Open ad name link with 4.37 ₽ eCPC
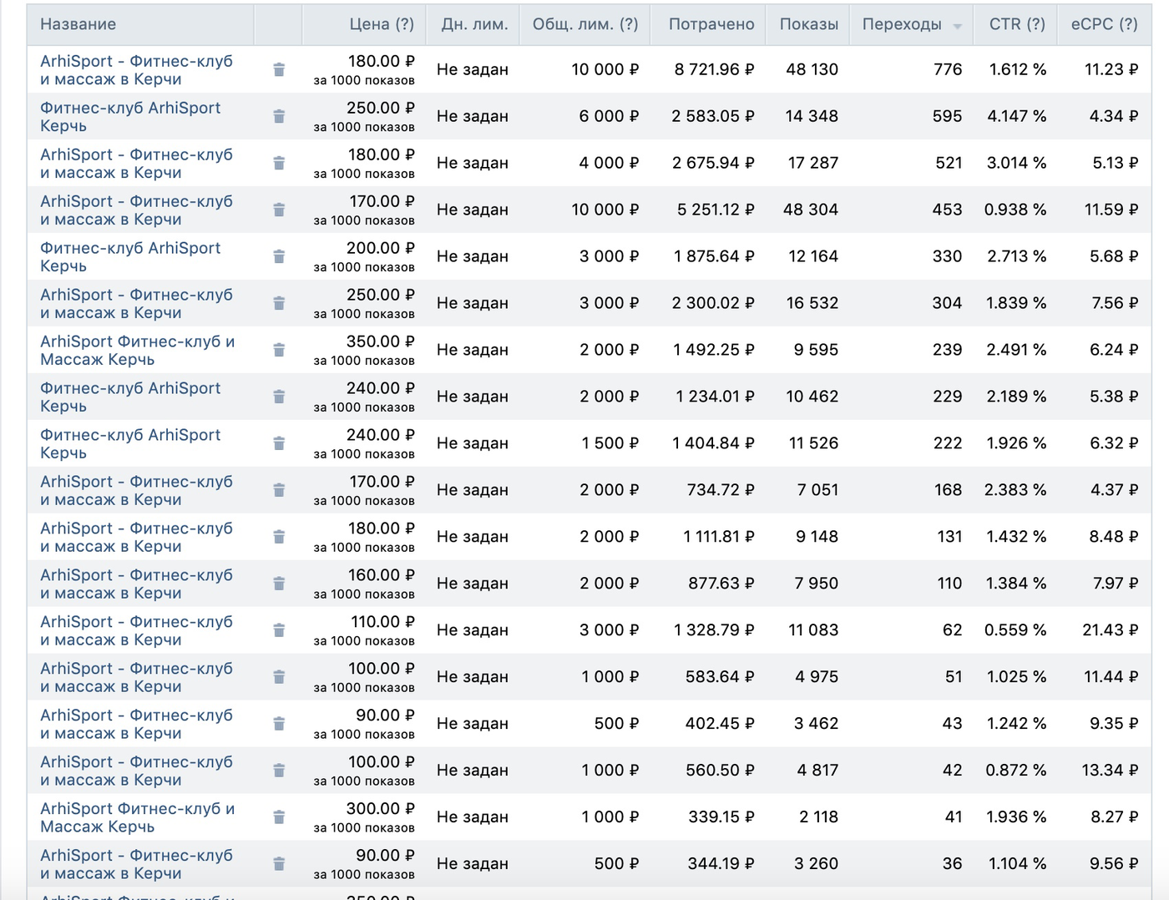Screen dimensions: 1169x900 tap(136, 491)
